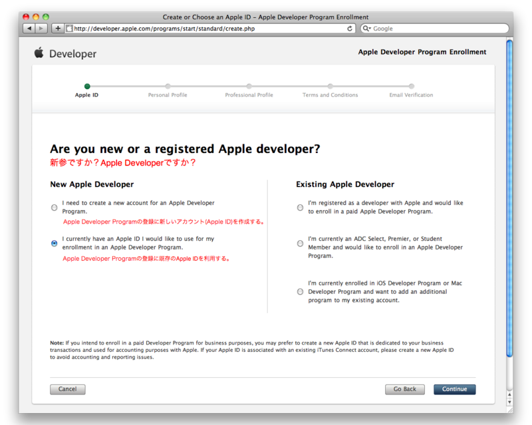The width and height of the screenshot is (532, 425).
Task: Click the 'Existing Apple Developer' heading
Action: 345,184
